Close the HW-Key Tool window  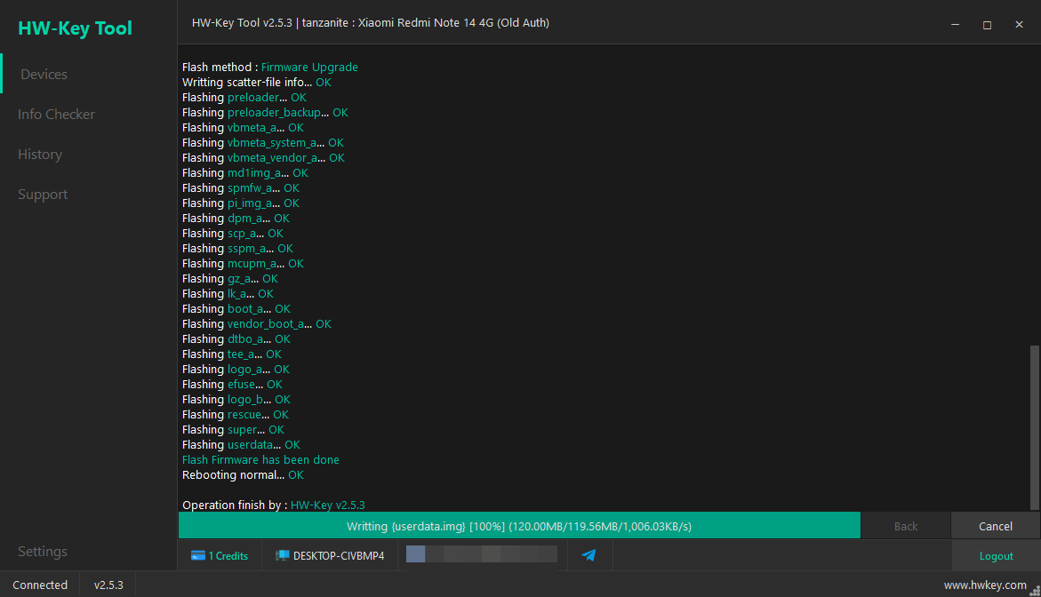[x=1019, y=25]
